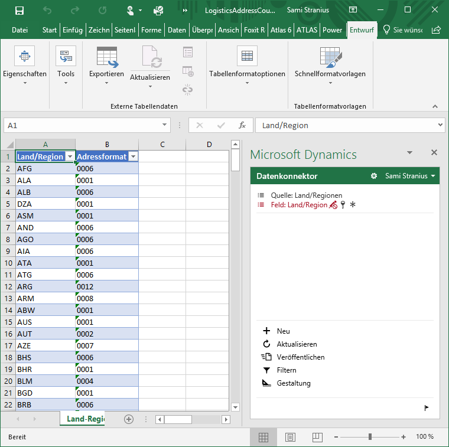Click Veröffentlichen to publish data

click(x=300, y=357)
